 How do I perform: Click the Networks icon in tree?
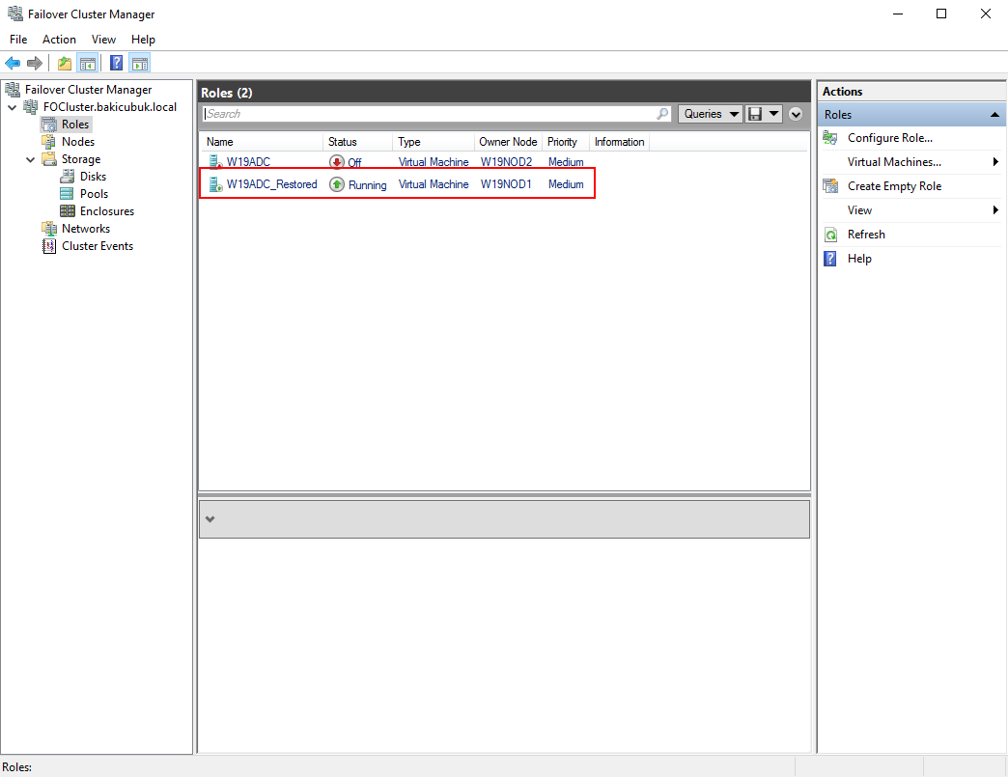pyautogui.click(x=49, y=228)
